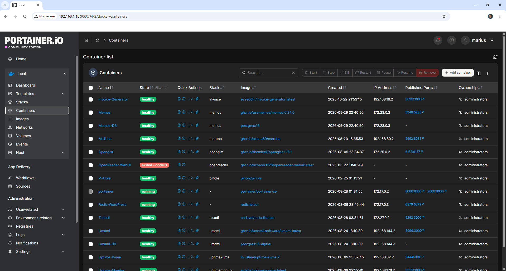Go to the home breadcrumb icon
This screenshot has height=271, width=506.
[98, 40]
